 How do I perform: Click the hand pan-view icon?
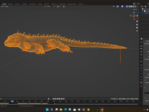pos(137,25)
